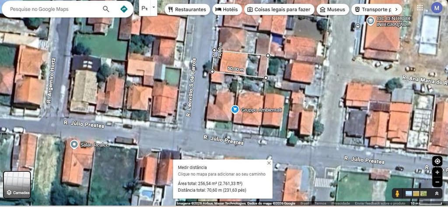
Task: Zoom in with the plus button
Action: coord(437,172)
